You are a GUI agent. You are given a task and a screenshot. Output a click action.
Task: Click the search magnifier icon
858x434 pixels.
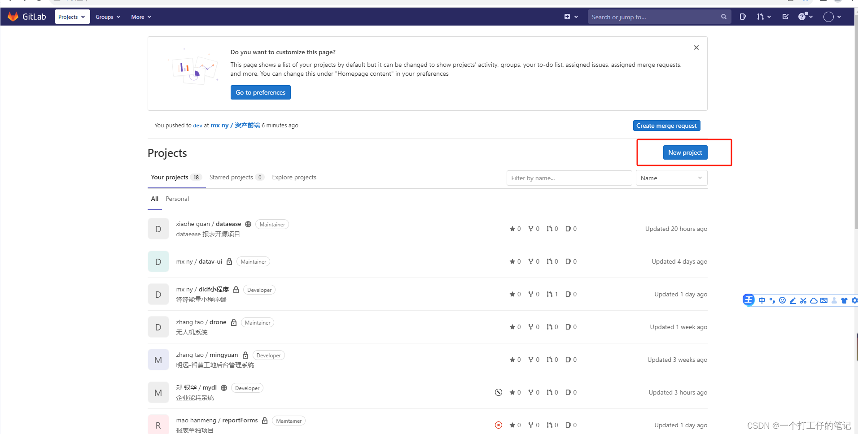[x=723, y=17]
